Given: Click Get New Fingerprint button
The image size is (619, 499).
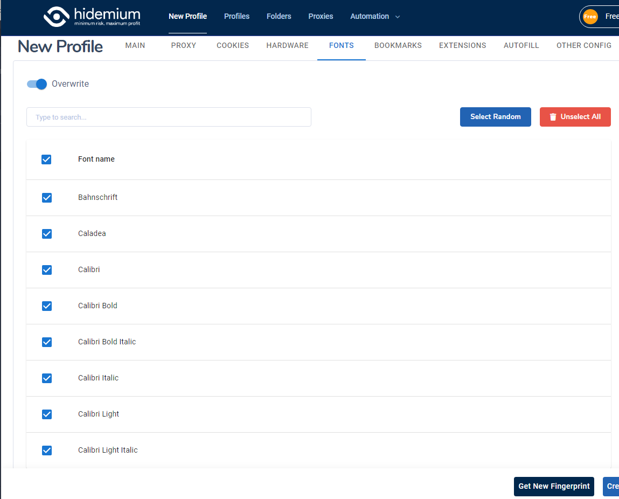Looking at the screenshot, I should coord(554,486).
